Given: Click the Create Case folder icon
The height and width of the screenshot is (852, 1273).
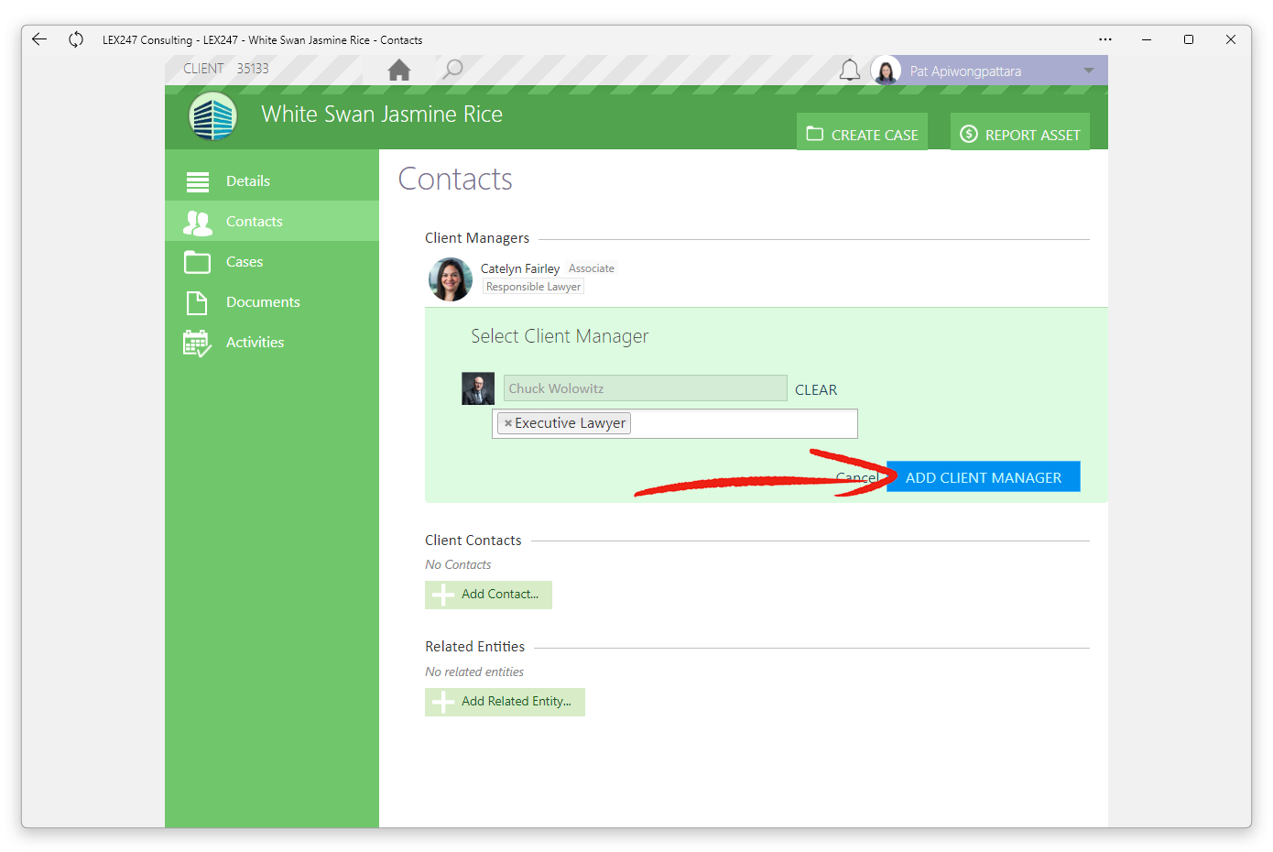Looking at the screenshot, I should [814, 134].
